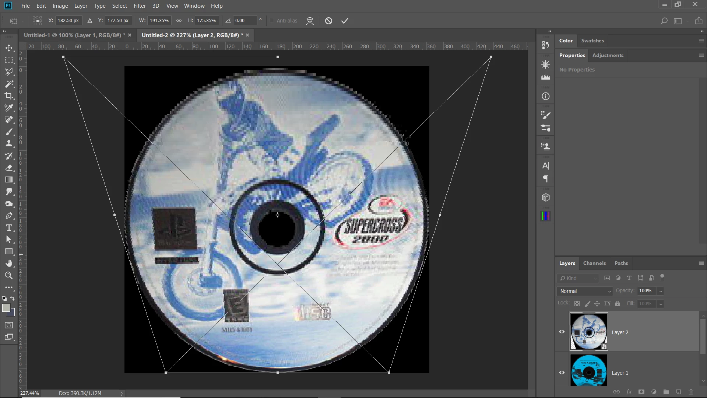Image resolution: width=707 pixels, height=398 pixels.
Task: Select the Horizontal Type tool
Action: (x=9, y=228)
